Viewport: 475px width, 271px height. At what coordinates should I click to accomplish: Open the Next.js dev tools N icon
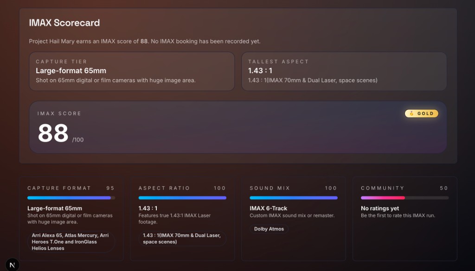tap(13, 264)
